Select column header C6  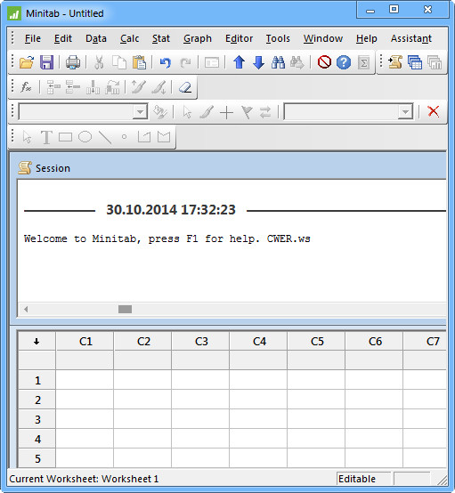tap(375, 341)
